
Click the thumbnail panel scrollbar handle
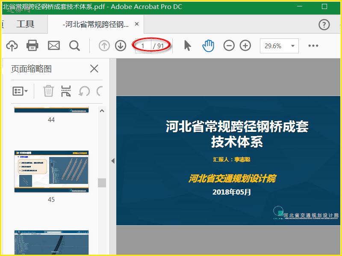[x=102, y=183]
